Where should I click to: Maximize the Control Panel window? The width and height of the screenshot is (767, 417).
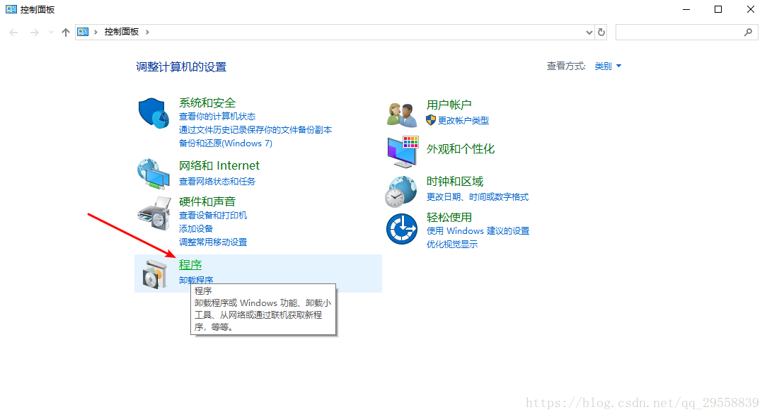pos(718,9)
